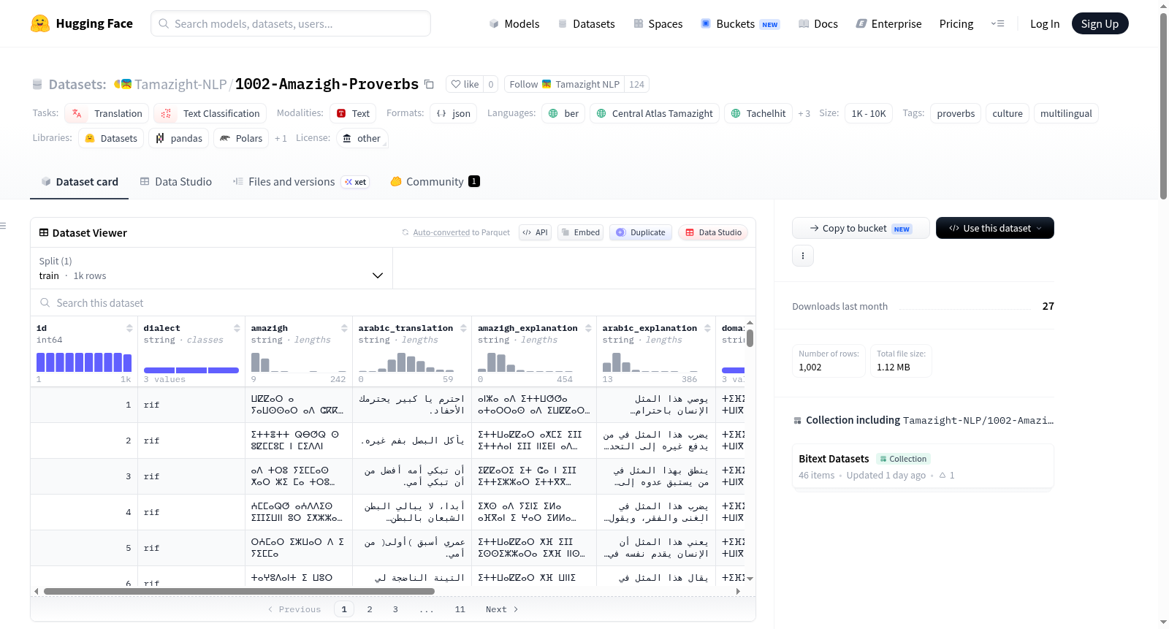Go to Datasets in top navigation

click(x=586, y=23)
